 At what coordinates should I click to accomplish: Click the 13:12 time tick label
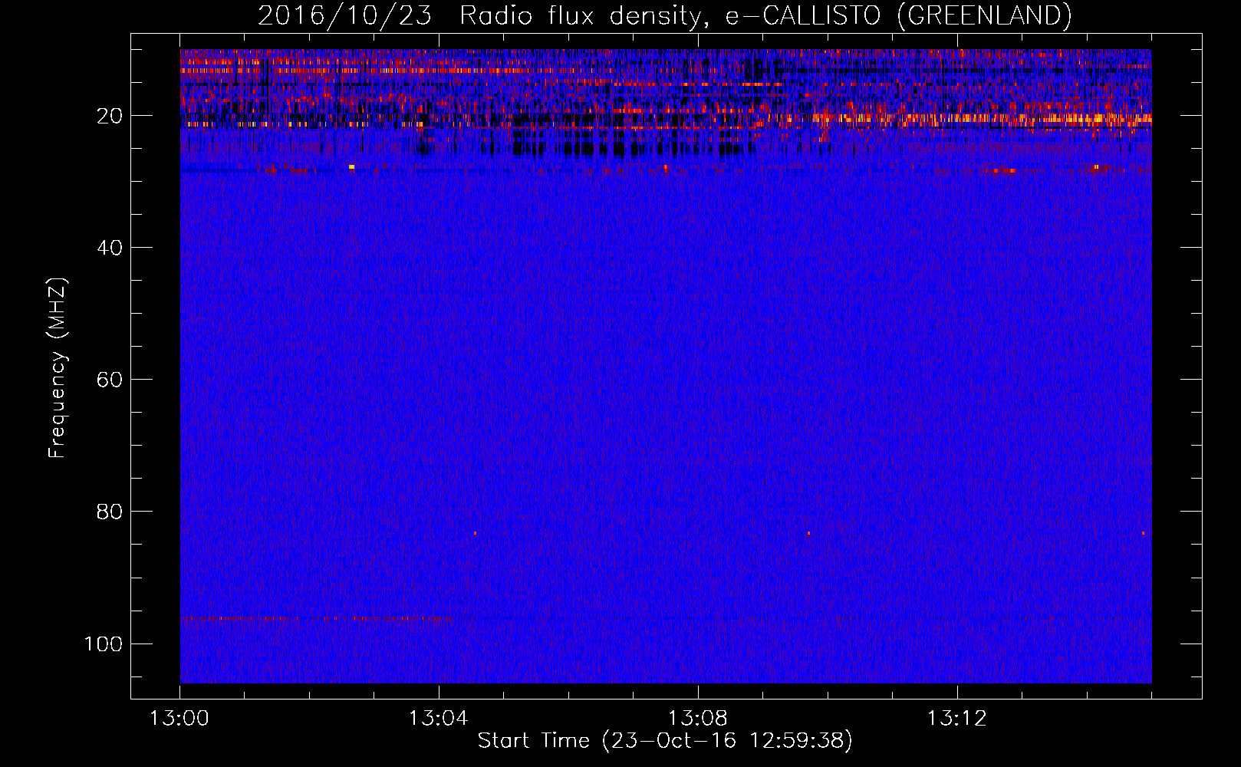point(957,719)
